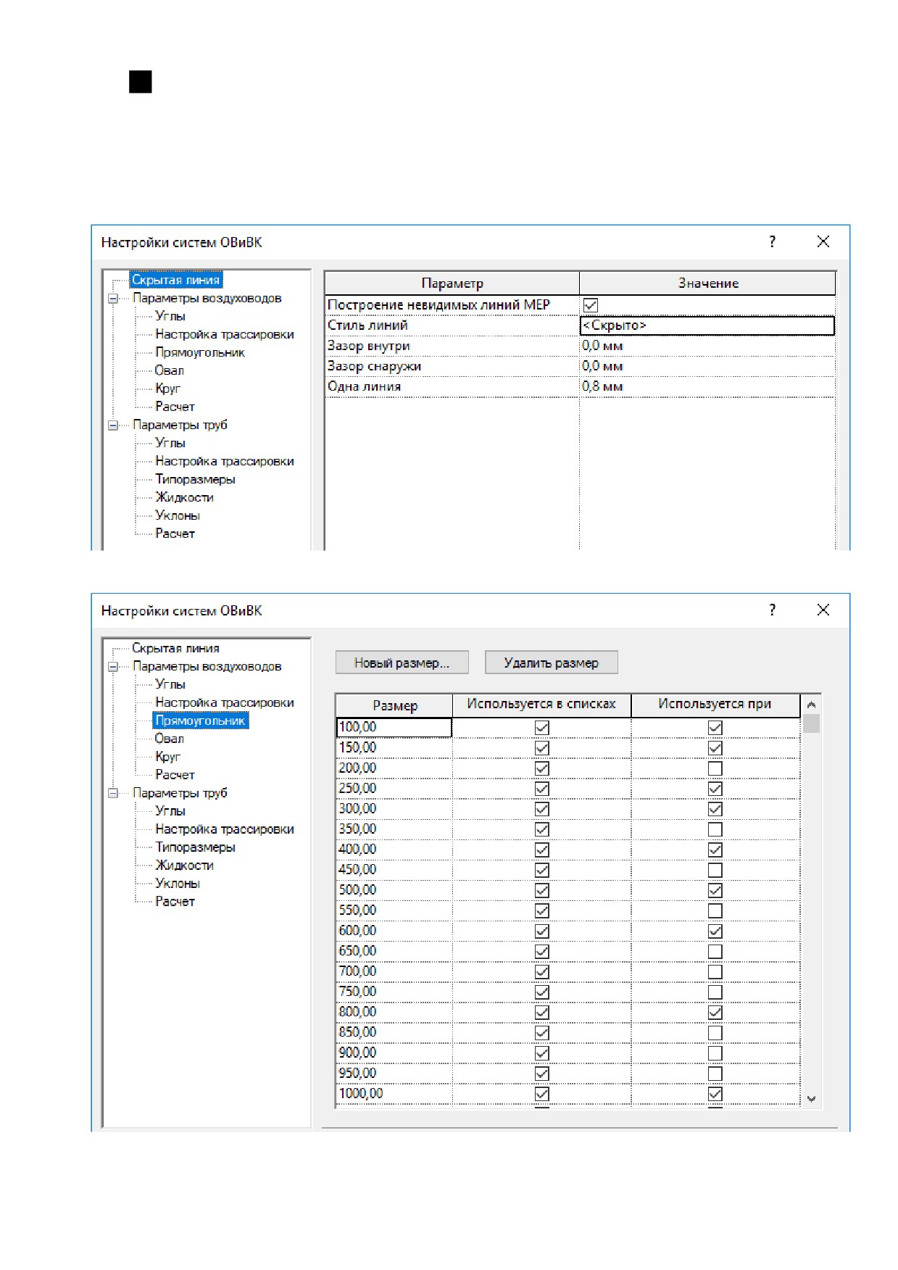Viewport: 898px width, 1270px height.
Task: Collapse Параметры труб in bottom dialog tree
Action: 113,794
